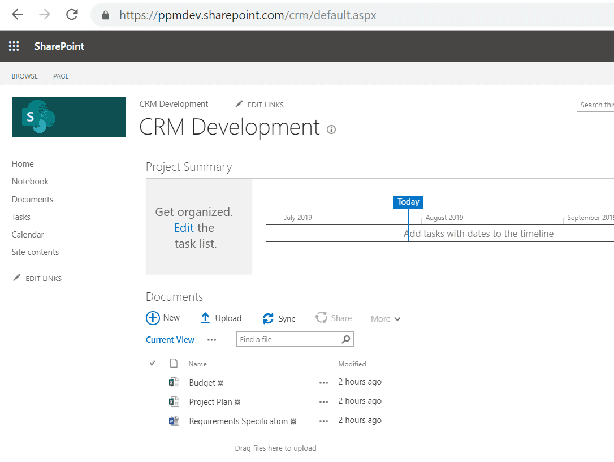Viewport: 614px width, 462px height.
Task: Click the Find a file input field
Action: click(283, 339)
